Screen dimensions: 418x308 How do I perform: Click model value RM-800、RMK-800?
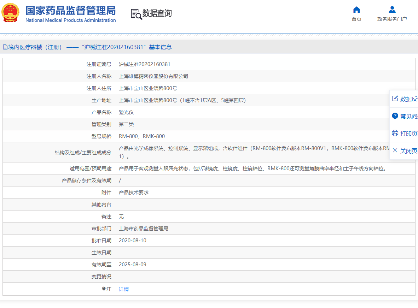point(141,136)
